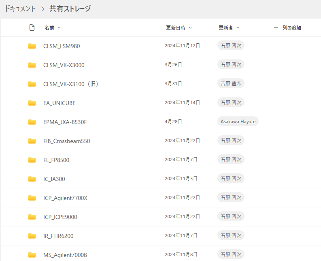321x261 pixels.
Task: Open the MS_Agilent7000B folder
Action: (65, 255)
